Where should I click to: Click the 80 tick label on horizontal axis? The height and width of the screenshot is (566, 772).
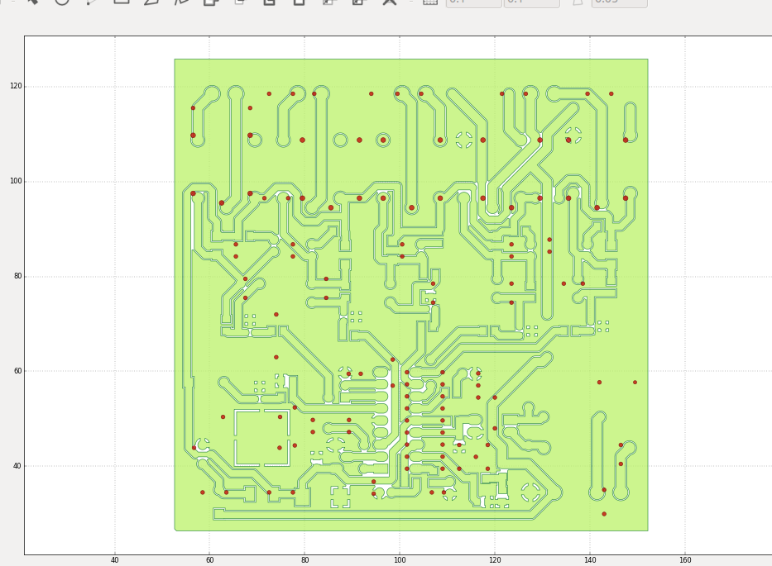point(304,559)
